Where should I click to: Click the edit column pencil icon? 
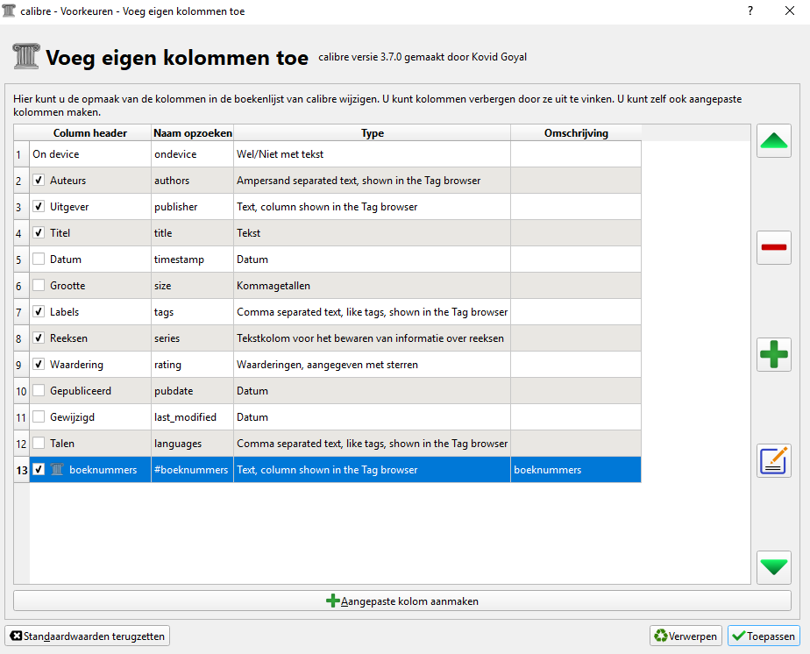click(x=774, y=460)
